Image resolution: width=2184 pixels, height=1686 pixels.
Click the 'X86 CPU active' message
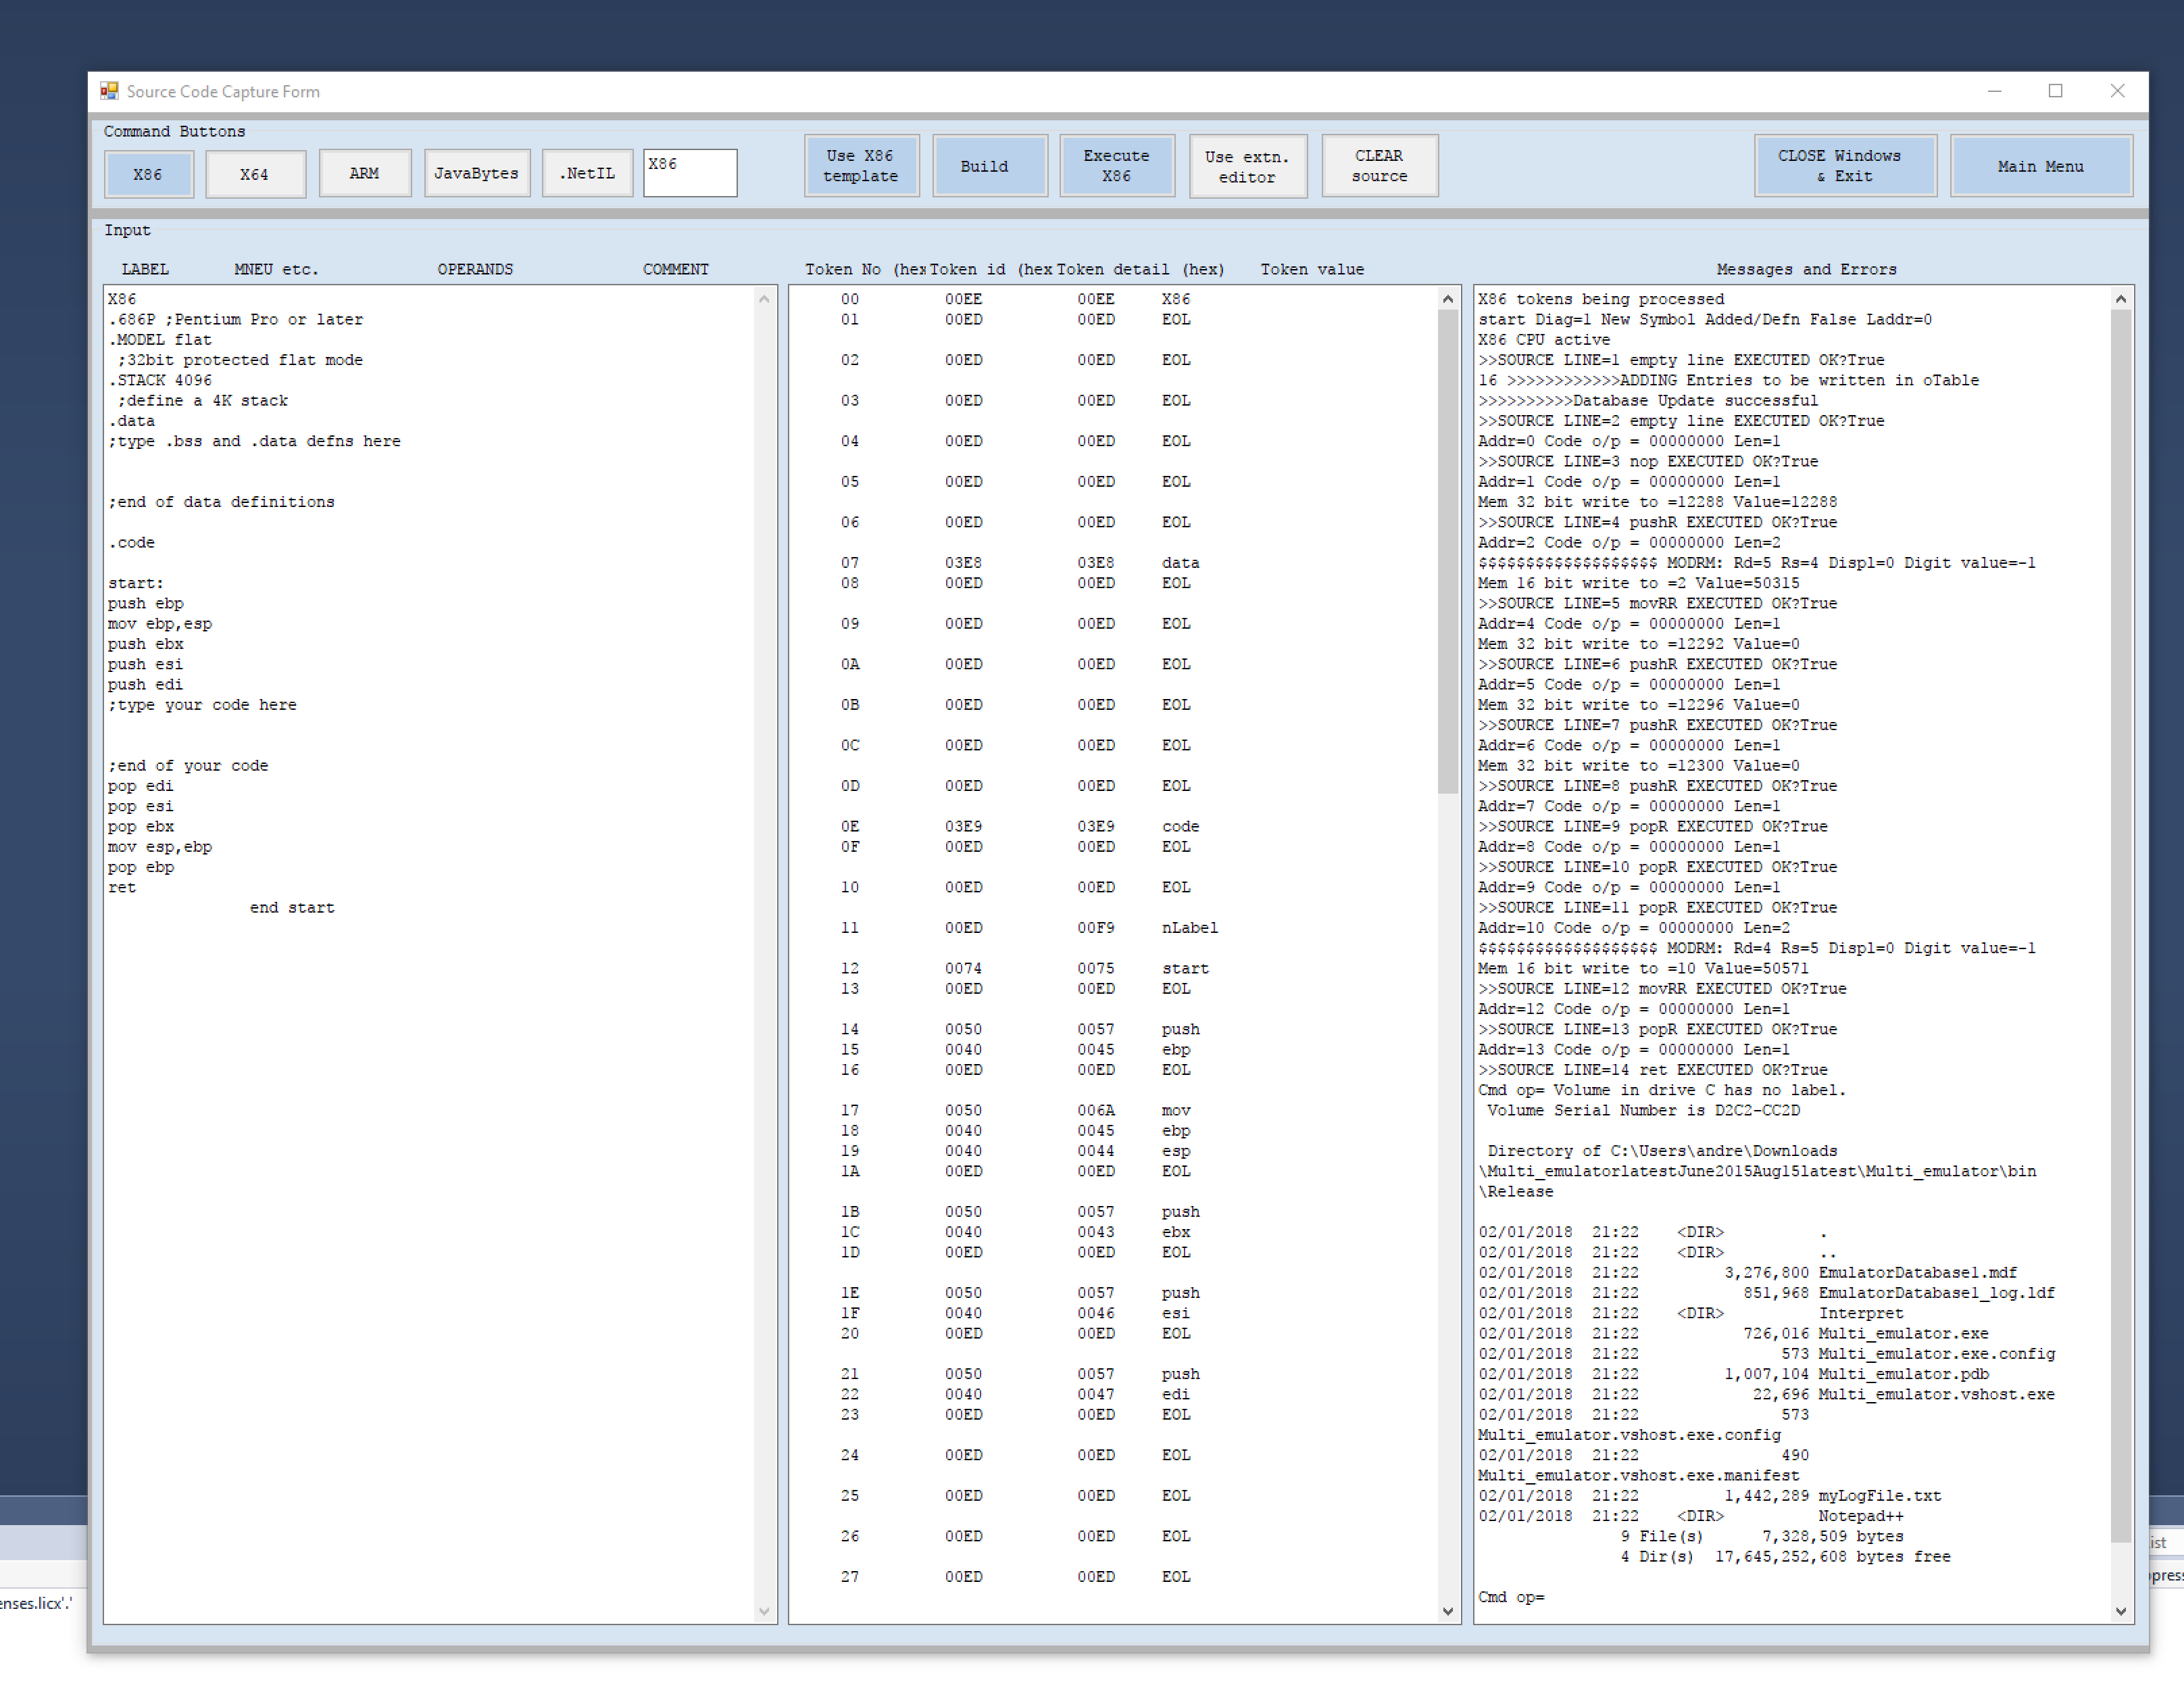click(x=1544, y=339)
